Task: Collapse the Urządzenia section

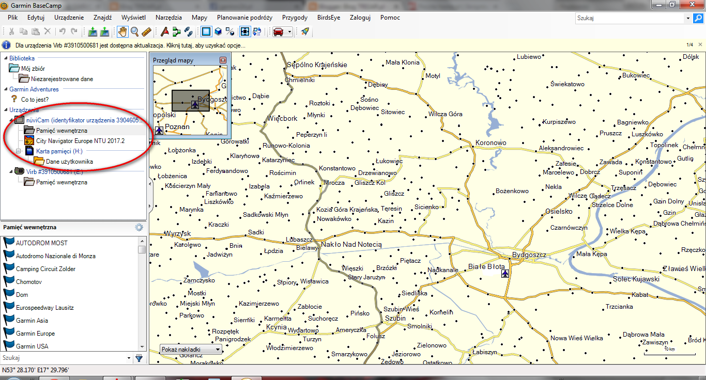Action: click(x=5, y=110)
